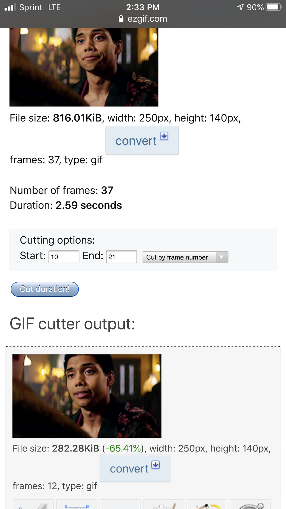
Task: Tap the blank tool button between resize and optimize
Action: pyautogui.click(x=120, y=504)
